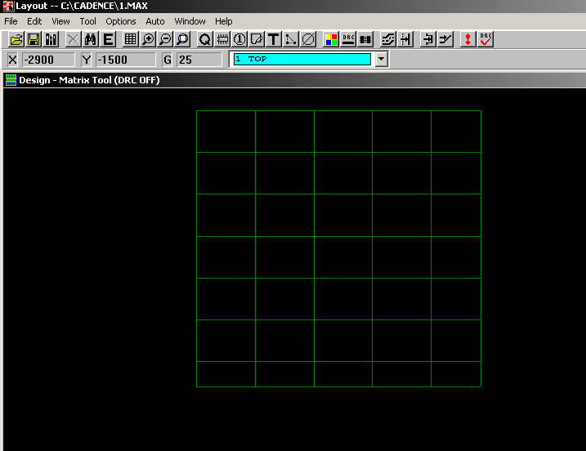
Task: Click the 'Design - Matrix Tool (DRC OFF)' title
Action: (89, 80)
